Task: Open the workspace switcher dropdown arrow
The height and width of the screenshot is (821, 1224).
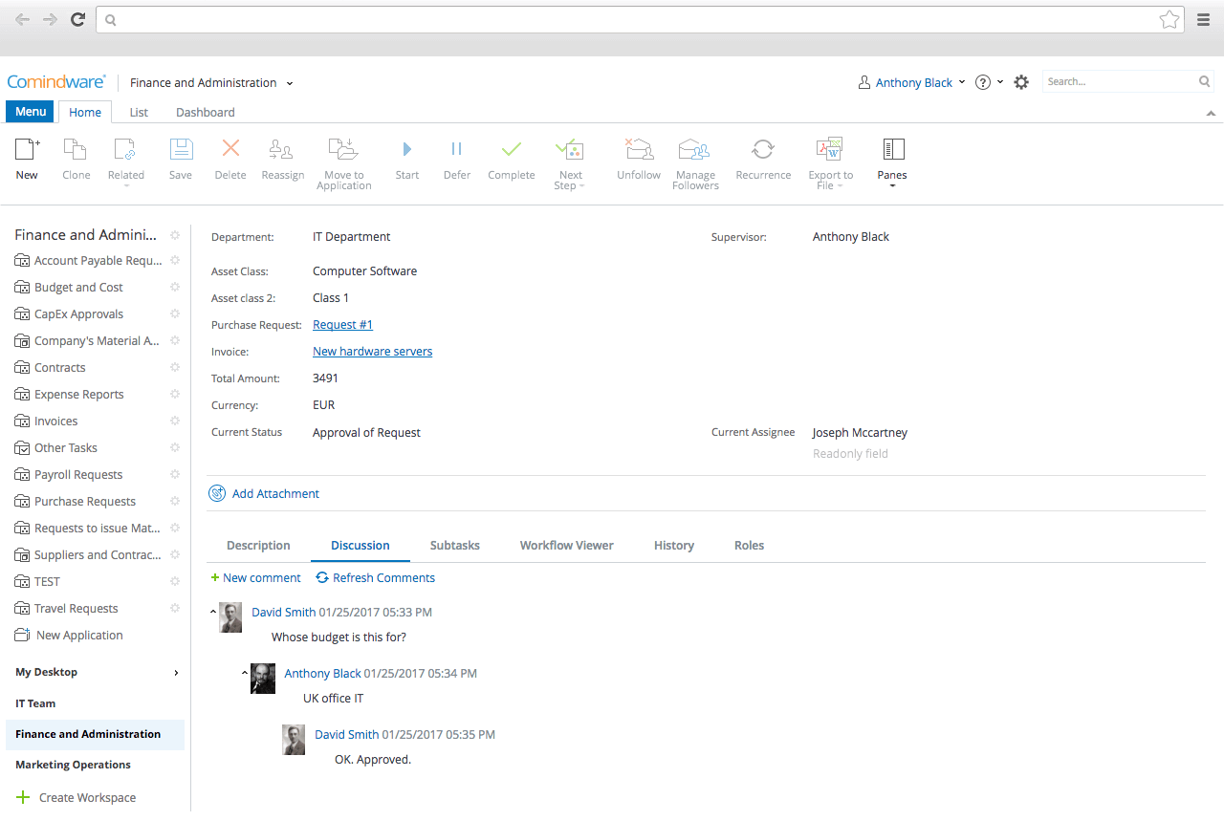Action: (x=290, y=83)
